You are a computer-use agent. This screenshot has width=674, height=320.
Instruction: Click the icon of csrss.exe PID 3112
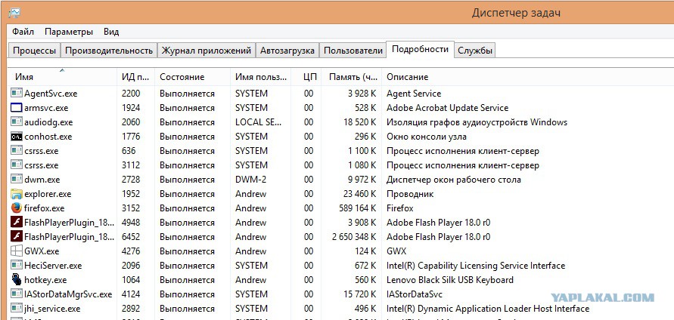pyautogui.click(x=17, y=165)
